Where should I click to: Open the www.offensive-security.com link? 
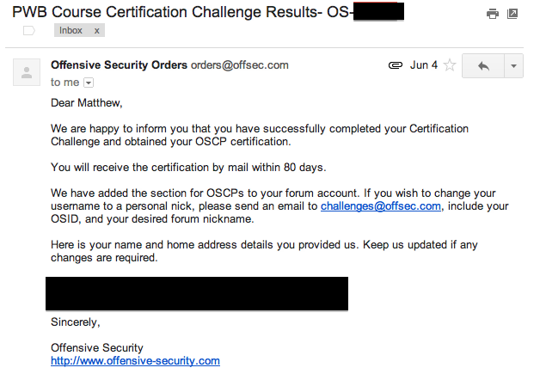pyautogui.click(x=135, y=361)
